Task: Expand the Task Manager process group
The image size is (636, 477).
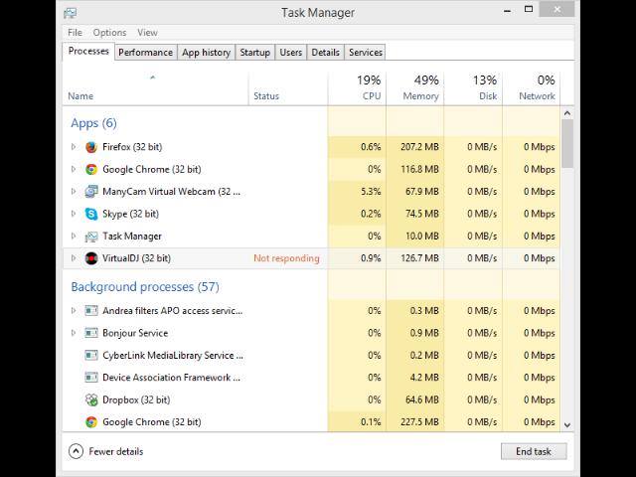Action: 74,237
